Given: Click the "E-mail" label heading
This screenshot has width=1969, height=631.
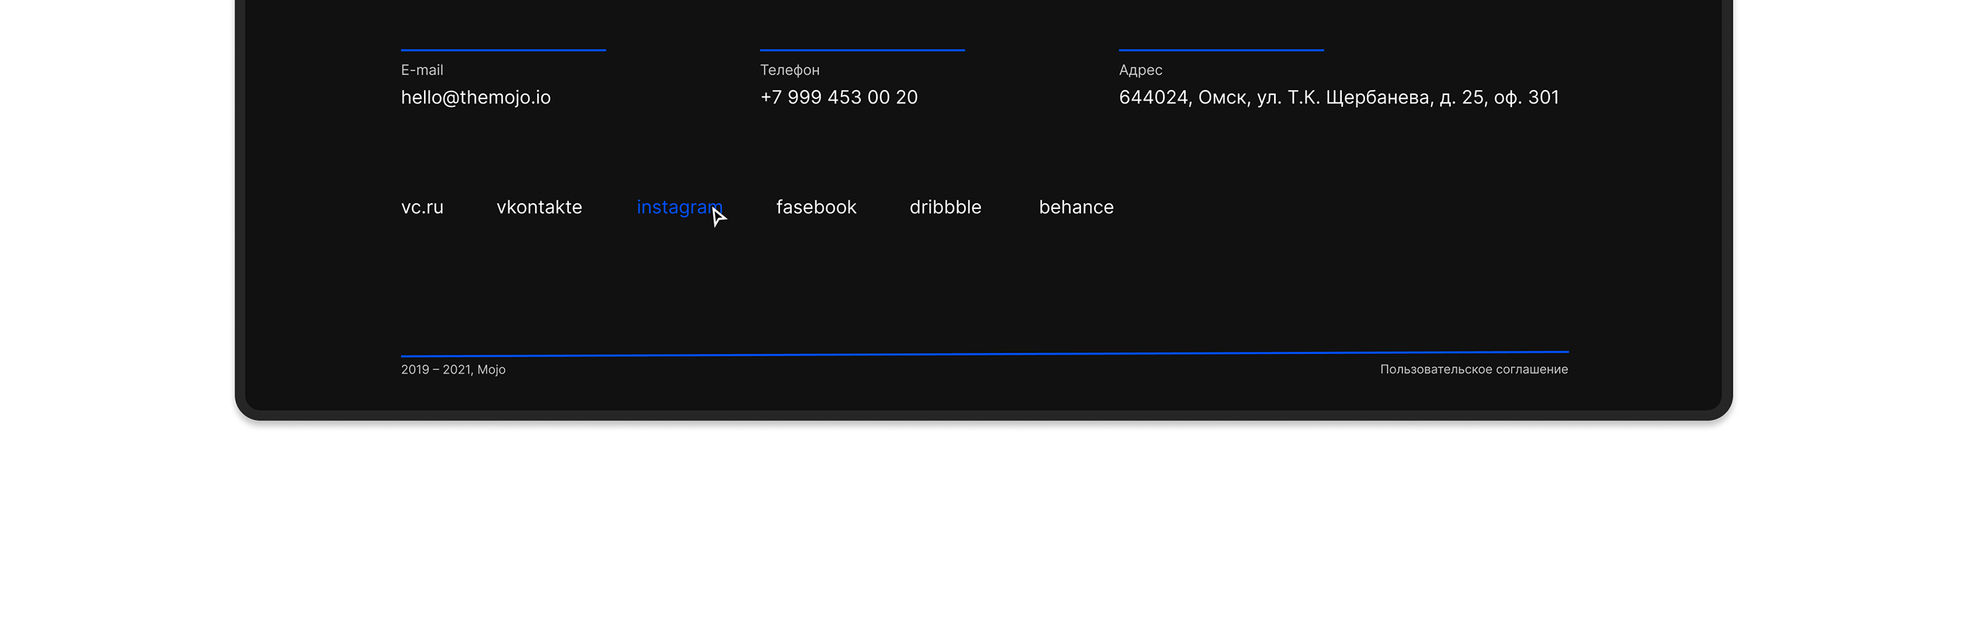Looking at the screenshot, I should (422, 70).
